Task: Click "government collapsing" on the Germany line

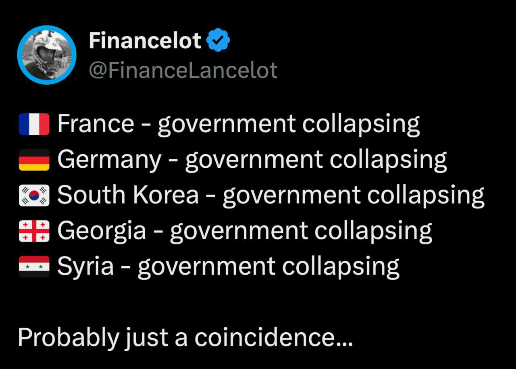Action: click(316, 160)
